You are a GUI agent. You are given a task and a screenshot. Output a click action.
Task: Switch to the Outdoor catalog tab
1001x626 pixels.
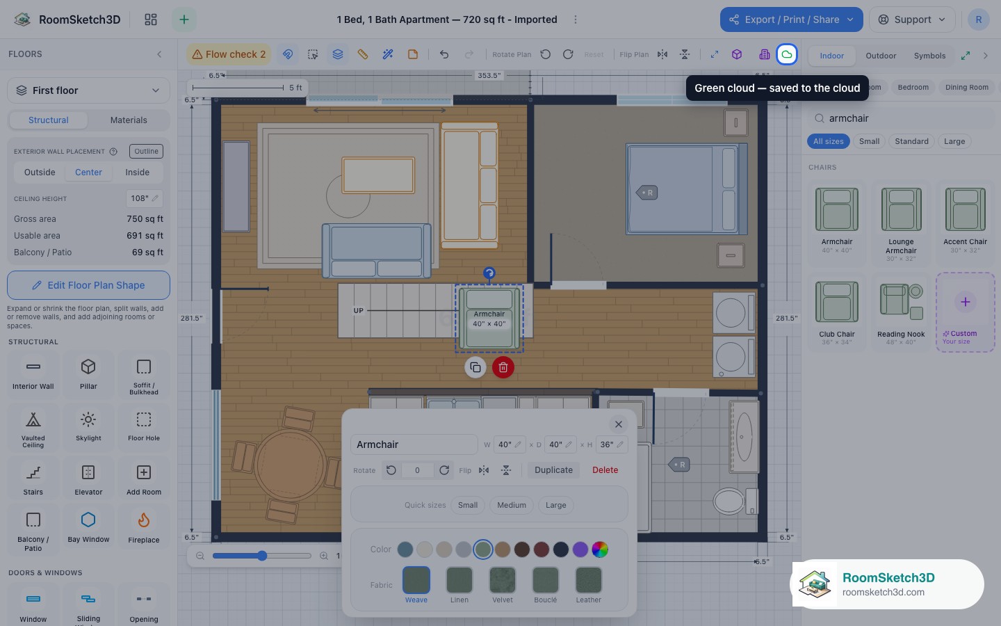pyautogui.click(x=881, y=56)
